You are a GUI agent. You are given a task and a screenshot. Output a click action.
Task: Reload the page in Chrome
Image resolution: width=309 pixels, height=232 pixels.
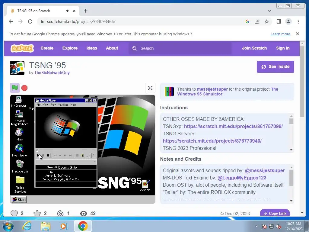tap(30, 21)
